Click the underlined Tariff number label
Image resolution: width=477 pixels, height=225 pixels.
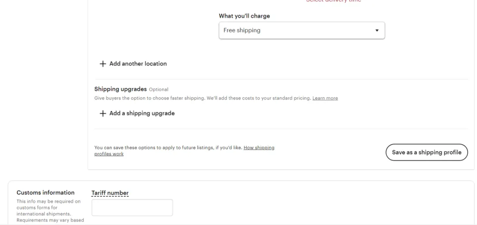coord(110,193)
